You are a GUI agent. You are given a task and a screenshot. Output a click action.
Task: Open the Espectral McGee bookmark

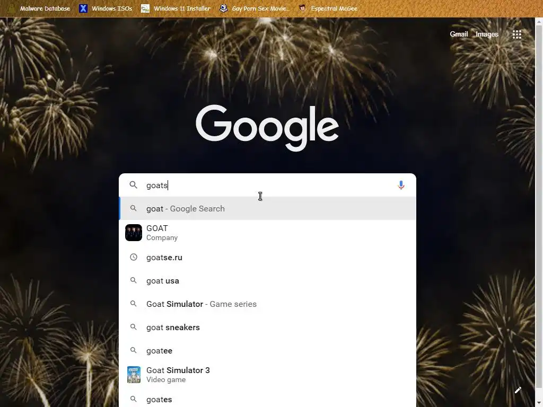[x=328, y=8]
